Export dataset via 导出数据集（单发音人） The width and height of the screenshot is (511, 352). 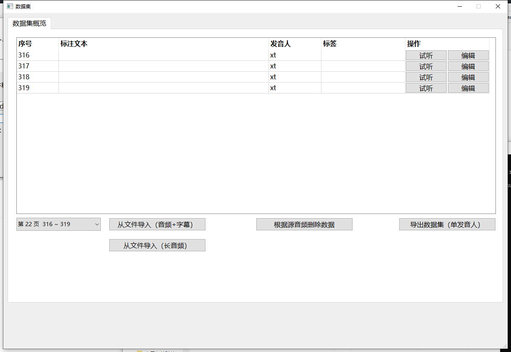[x=447, y=224]
